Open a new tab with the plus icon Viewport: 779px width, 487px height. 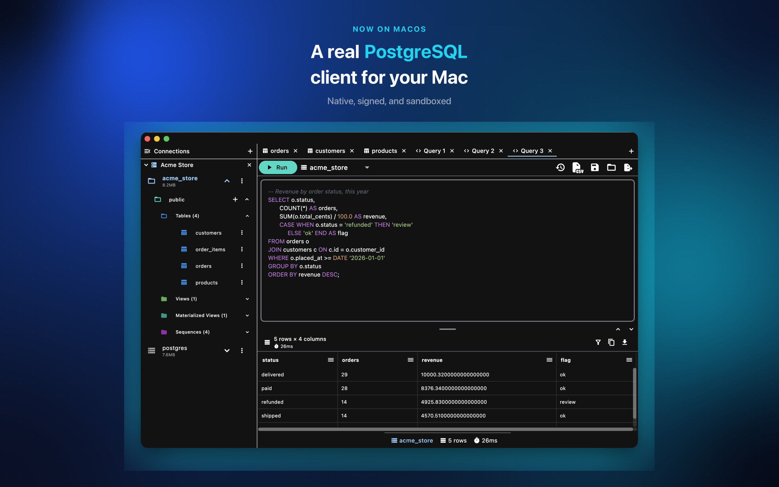[x=631, y=151]
